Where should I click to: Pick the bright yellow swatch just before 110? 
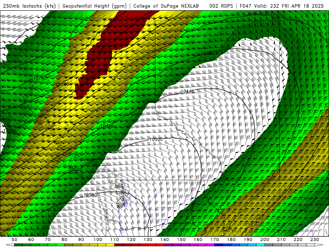110,245
